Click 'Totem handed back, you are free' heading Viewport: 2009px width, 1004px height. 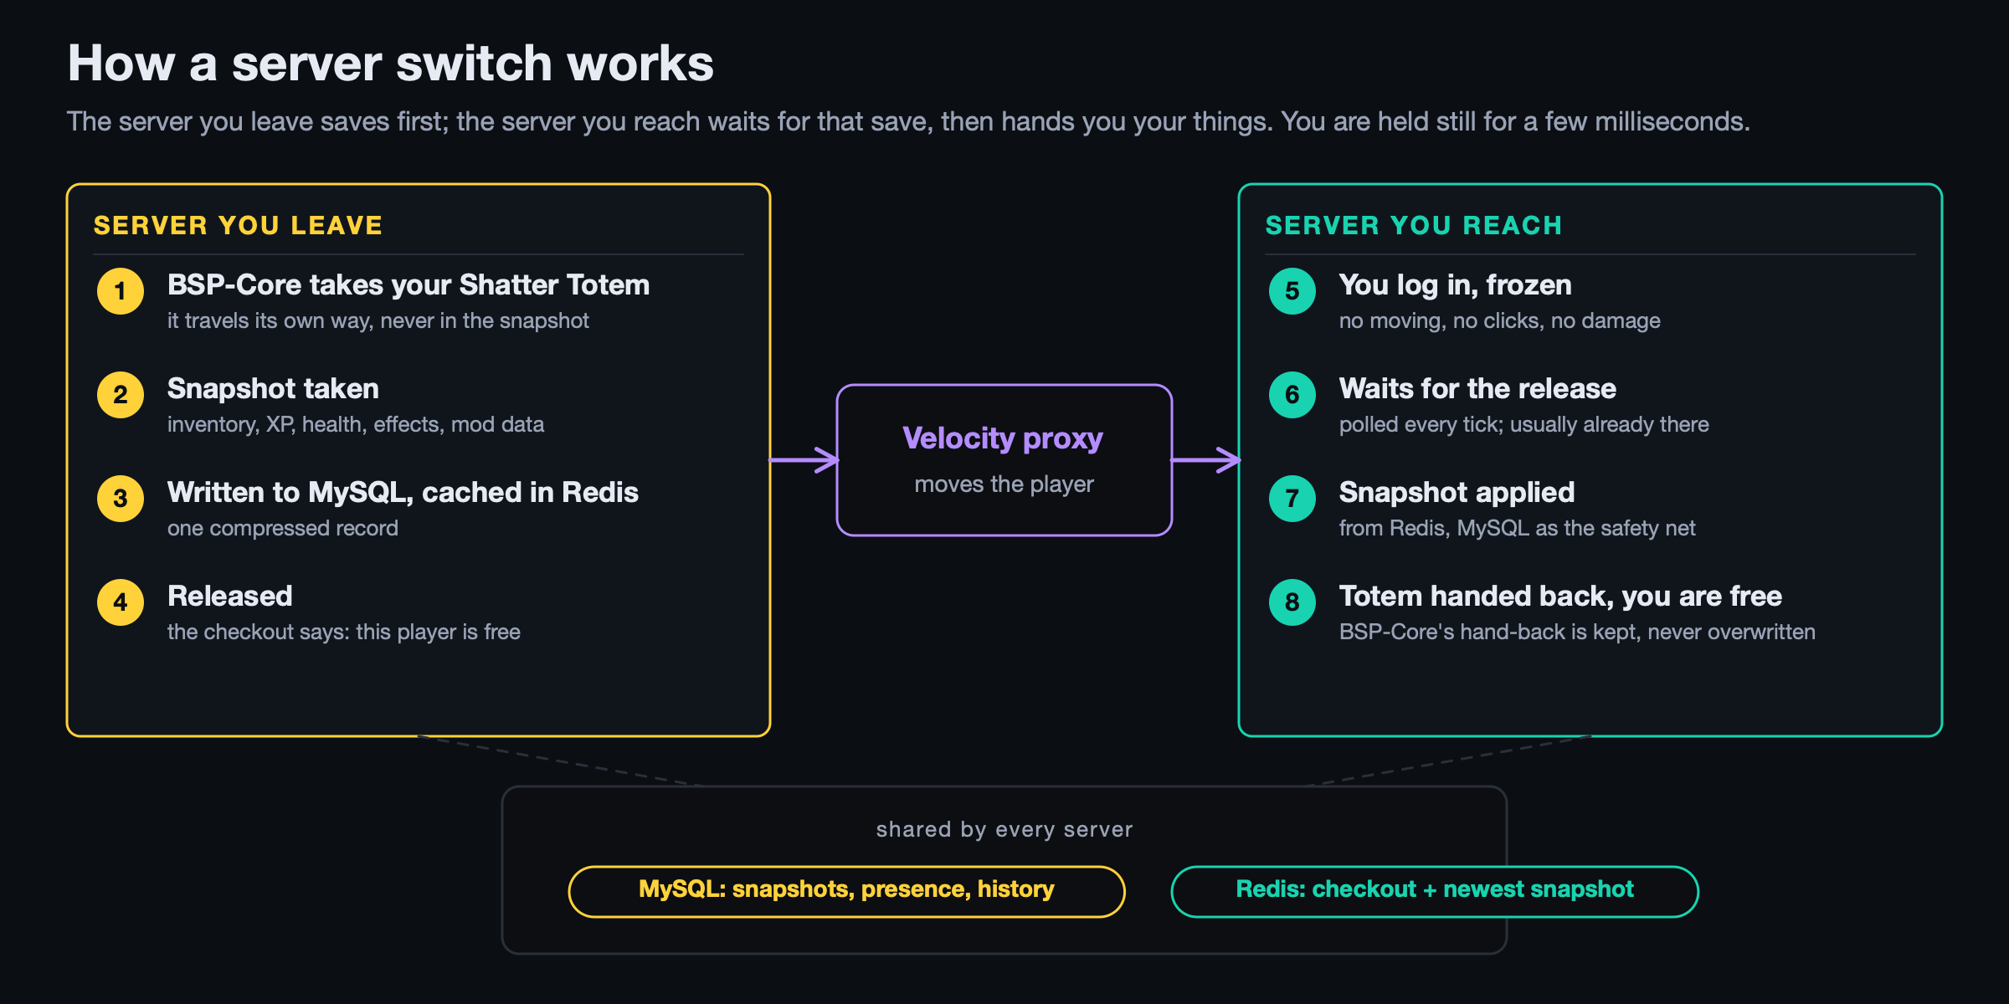click(x=1560, y=596)
